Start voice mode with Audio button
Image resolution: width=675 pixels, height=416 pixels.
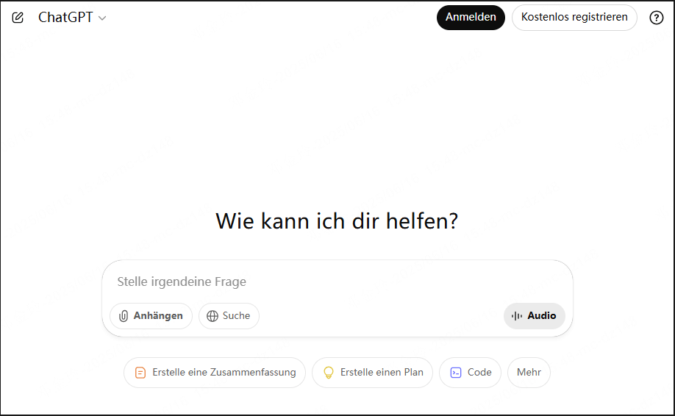(535, 316)
